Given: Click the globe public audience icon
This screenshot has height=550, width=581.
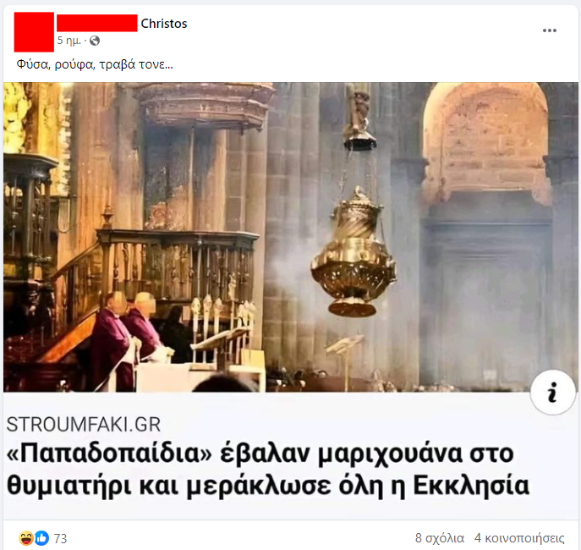Looking at the screenshot, I should [95, 41].
